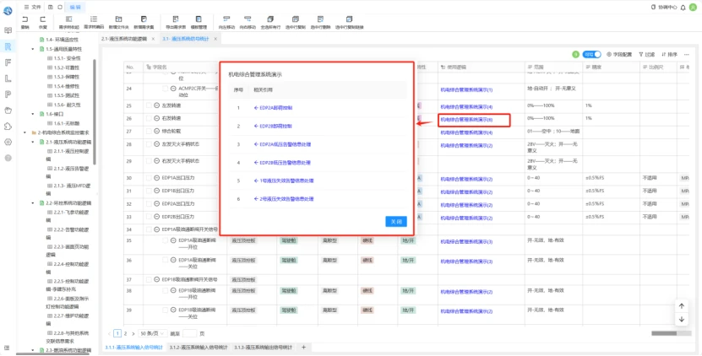Check the checkbox in row 37
702x356 pixels.
click(x=149, y=279)
